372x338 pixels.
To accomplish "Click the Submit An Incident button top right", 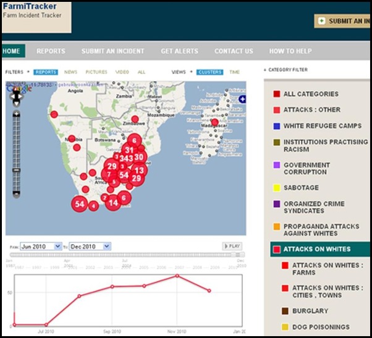I will [344, 21].
